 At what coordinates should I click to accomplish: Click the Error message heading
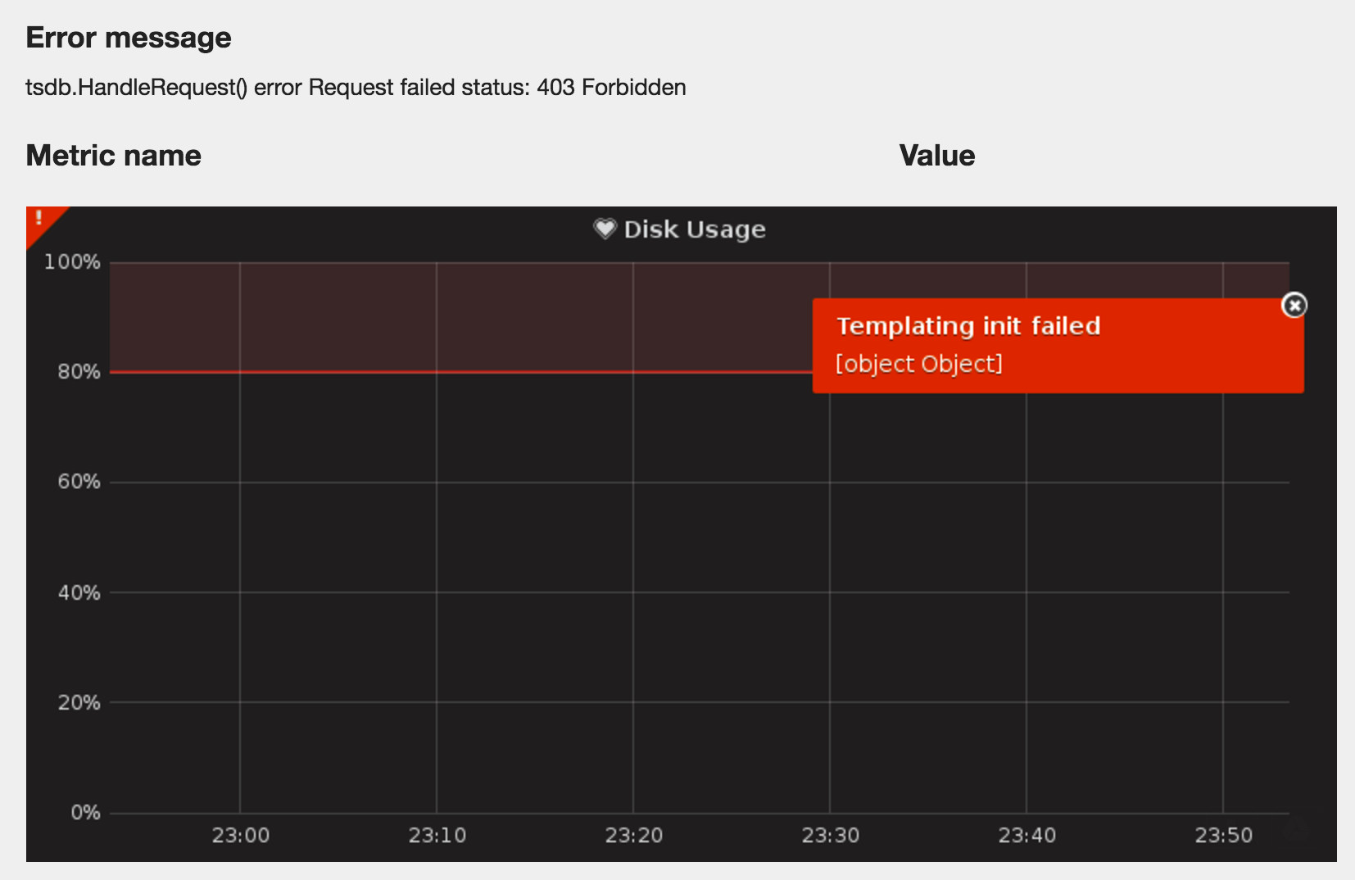point(129,38)
